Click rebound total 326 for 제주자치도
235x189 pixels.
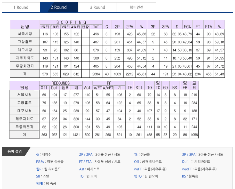tap(76, 119)
